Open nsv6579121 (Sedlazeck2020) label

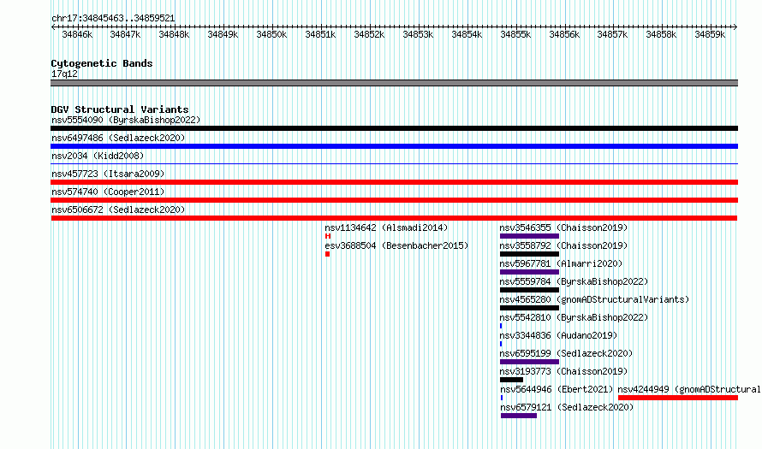coord(567,407)
